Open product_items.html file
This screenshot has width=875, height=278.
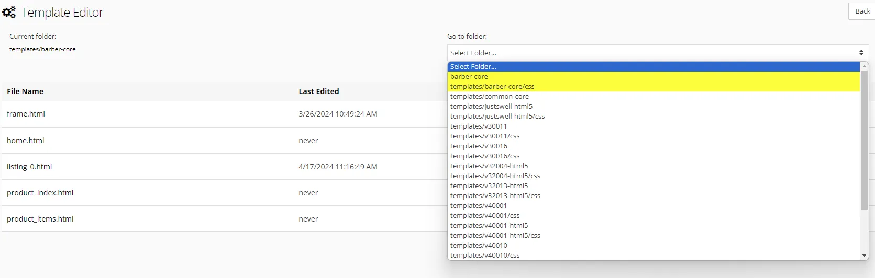[x=40, y=219]
